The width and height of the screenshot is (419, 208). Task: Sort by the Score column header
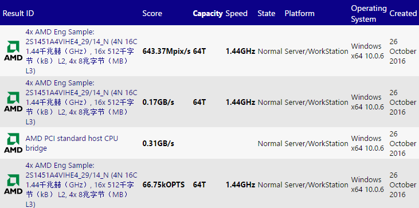tap(152, 13)
